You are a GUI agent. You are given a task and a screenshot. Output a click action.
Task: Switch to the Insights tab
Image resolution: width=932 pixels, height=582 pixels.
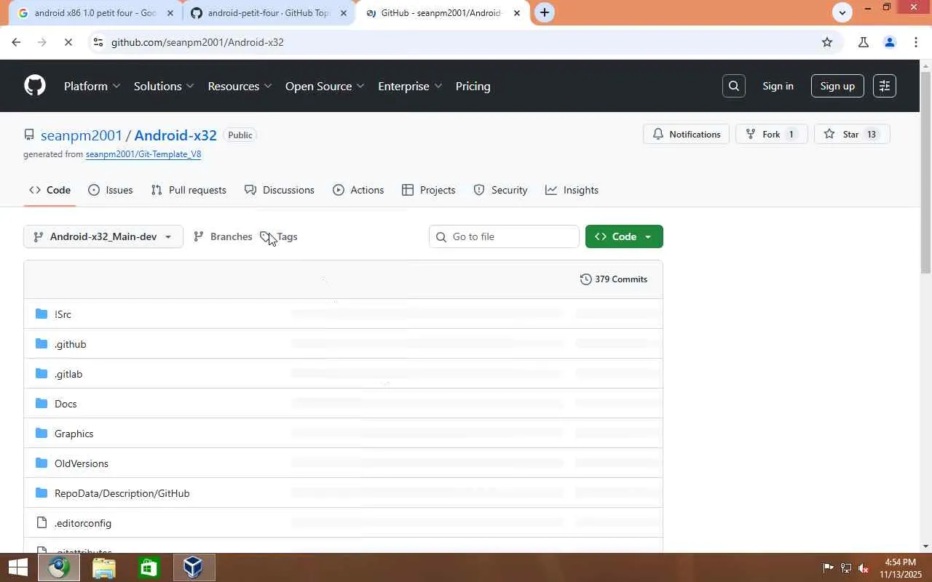(572, 190)
